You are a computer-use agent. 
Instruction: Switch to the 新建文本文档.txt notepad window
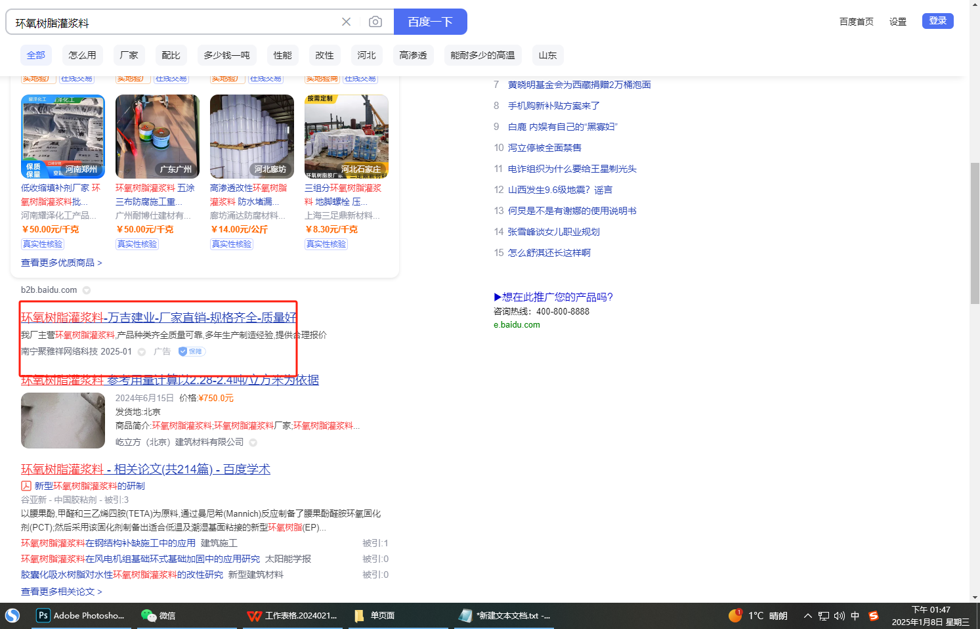click(x=505, y=616)
